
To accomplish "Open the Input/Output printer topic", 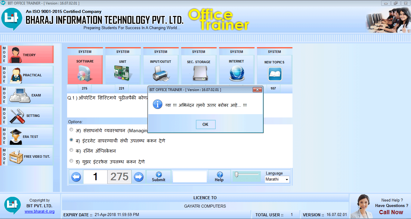I will pos(161,69).
